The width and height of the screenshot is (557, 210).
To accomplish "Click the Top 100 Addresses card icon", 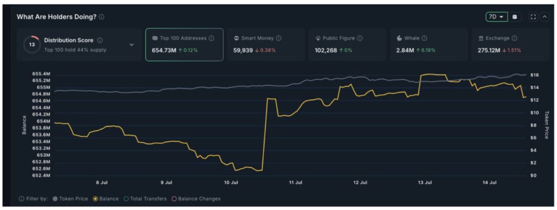I will pyautogui.click(x=155, y=38).
